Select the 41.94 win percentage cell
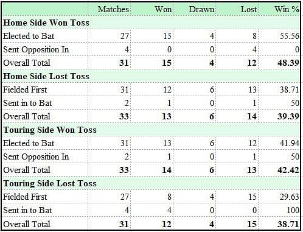This screenshot has height=232, width=303. tap(290, 143)
